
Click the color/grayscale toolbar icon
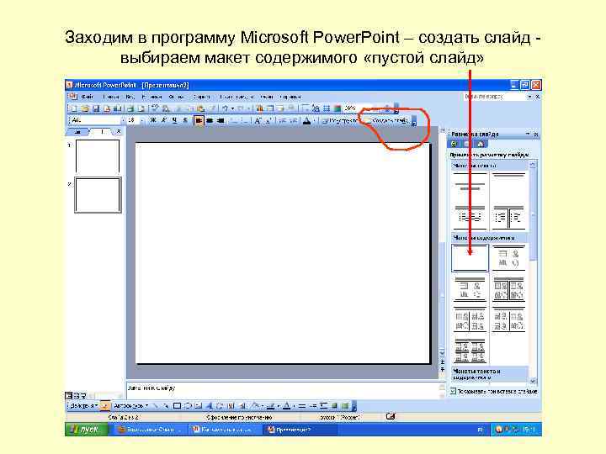[338, 108]
